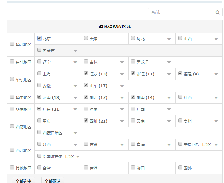This screenshot has width=224, height=183.
Task: Open the 山东 (17) cities dropdown
Action: click(x=122, y=86)
